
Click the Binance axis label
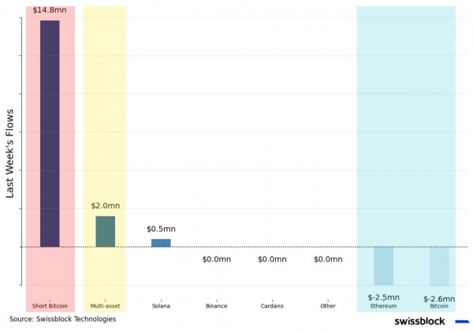pyautogui.click(x=216, y=306)
